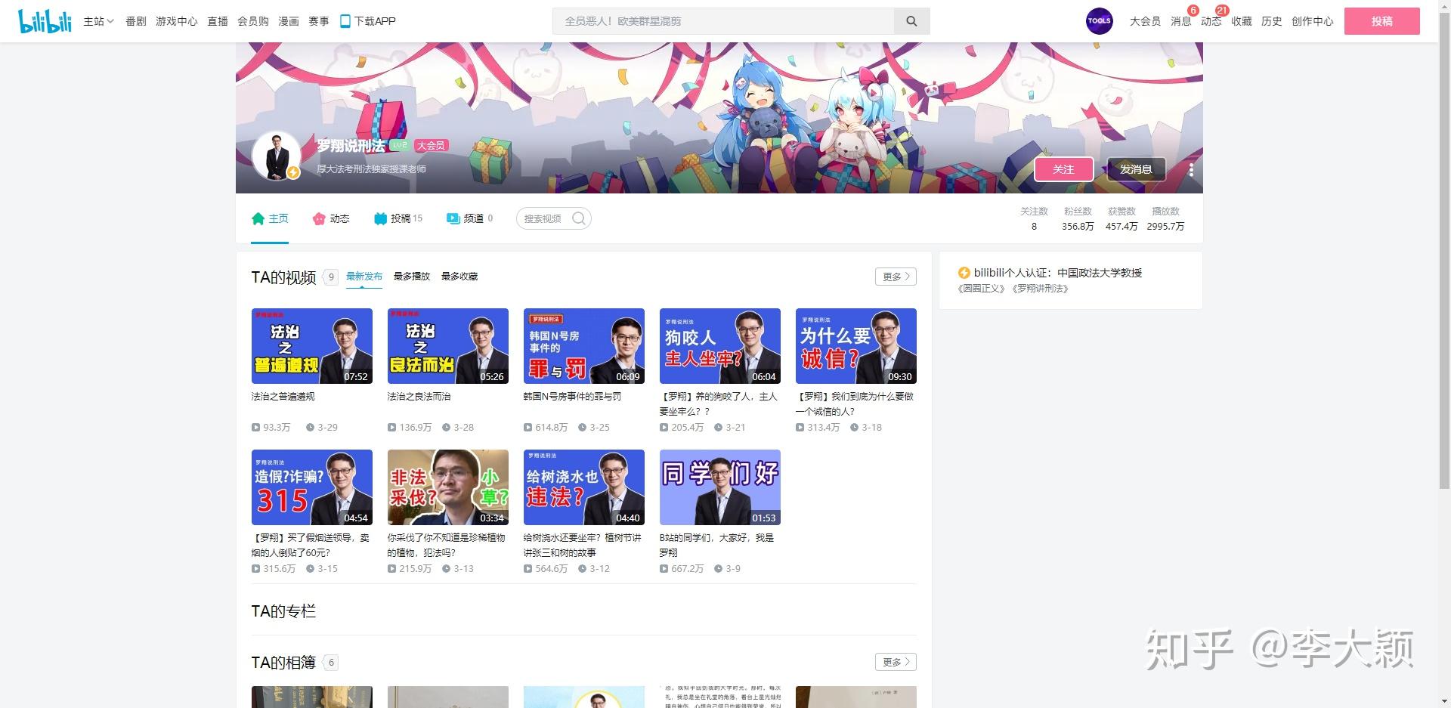Open 历史 watch history
Image resolution: width=1451 pixels, height=708 pixels.
pyautogui.click(x=1272, y=21)
